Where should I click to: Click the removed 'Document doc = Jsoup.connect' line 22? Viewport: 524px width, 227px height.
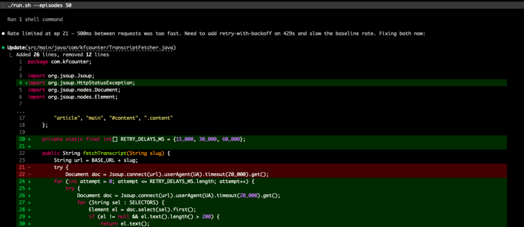[261, 174]
